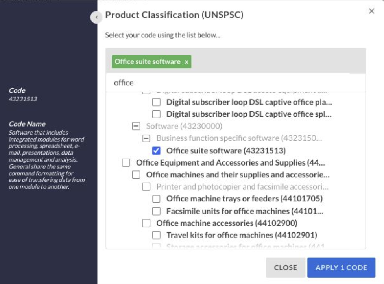Collapse the Business function specific software node
Image resolution: width=384 pixels, height=284 pixels.
coord(146,138)
